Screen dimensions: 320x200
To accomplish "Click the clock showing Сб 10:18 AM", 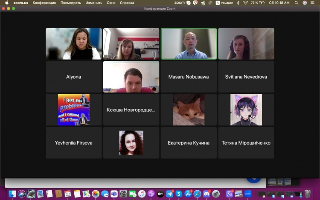I will tap(279, 3).
